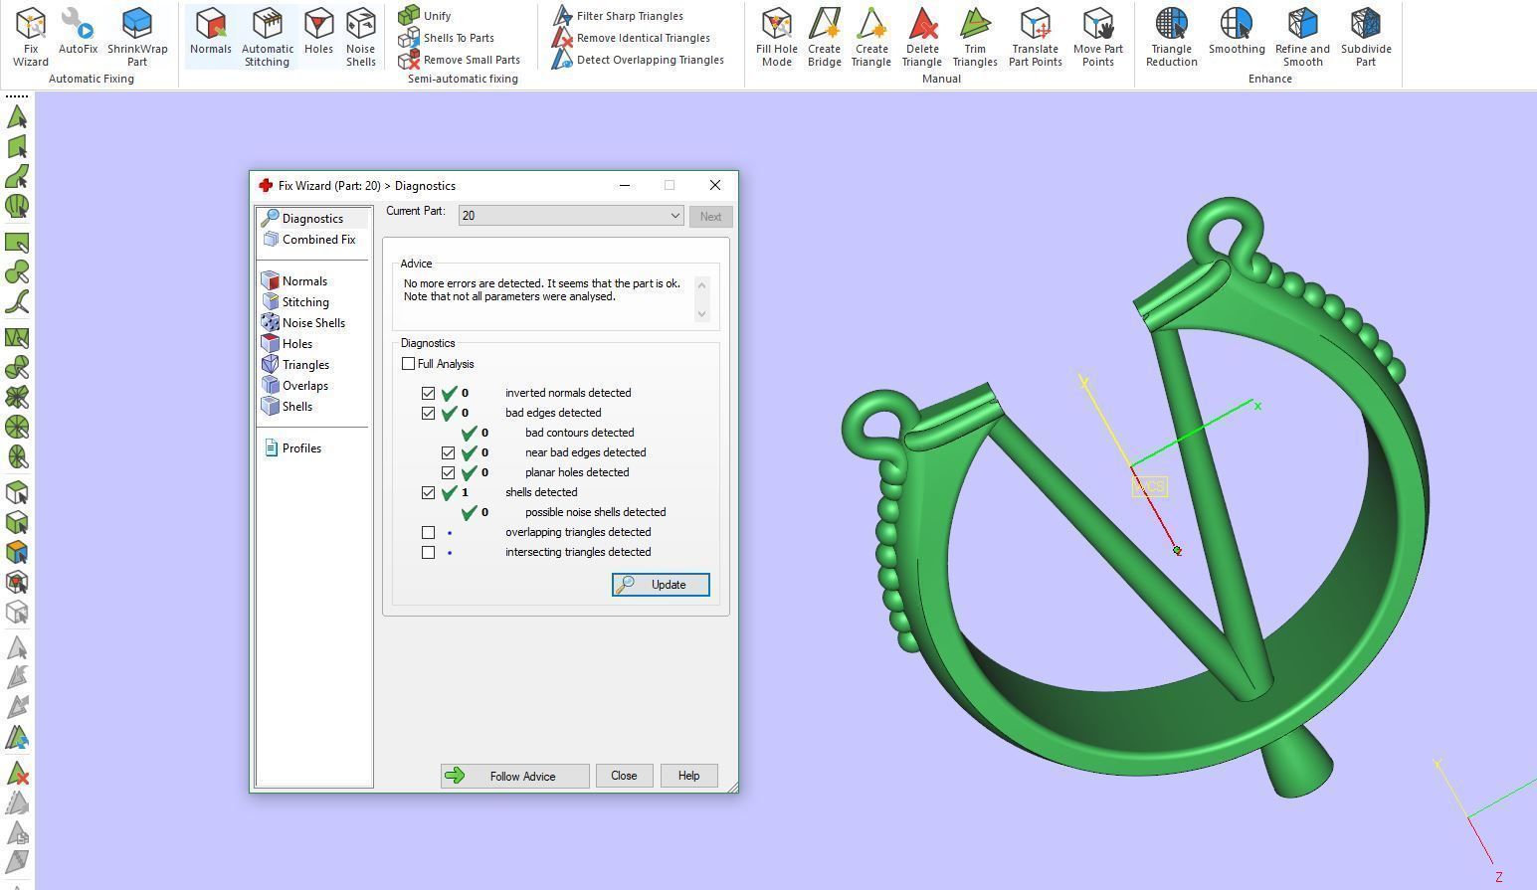The height and width of the screenshot is (890, 1537).
Task: Click scroll-down arrow in Advice box
Action: pos(702,314)
